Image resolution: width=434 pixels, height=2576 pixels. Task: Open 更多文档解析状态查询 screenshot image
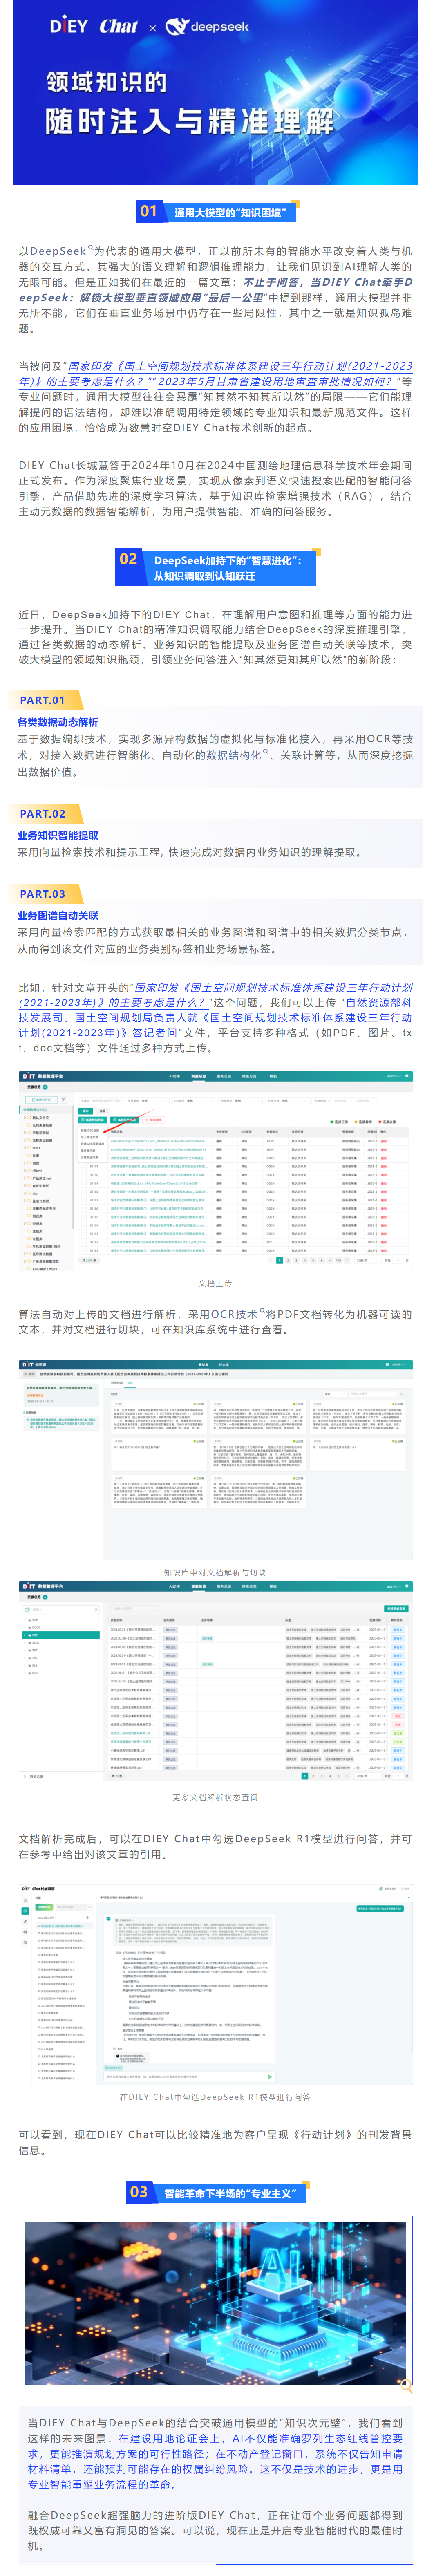216,1681
